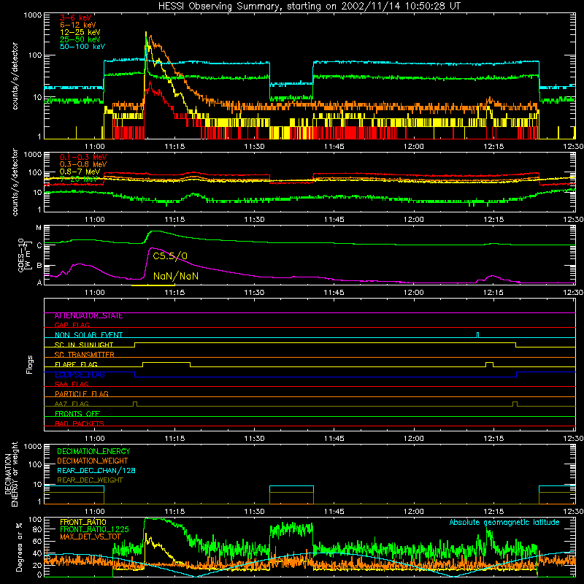Click the GOES-10 vertical axis label
The image size is (584, 584).
[24, 255]
